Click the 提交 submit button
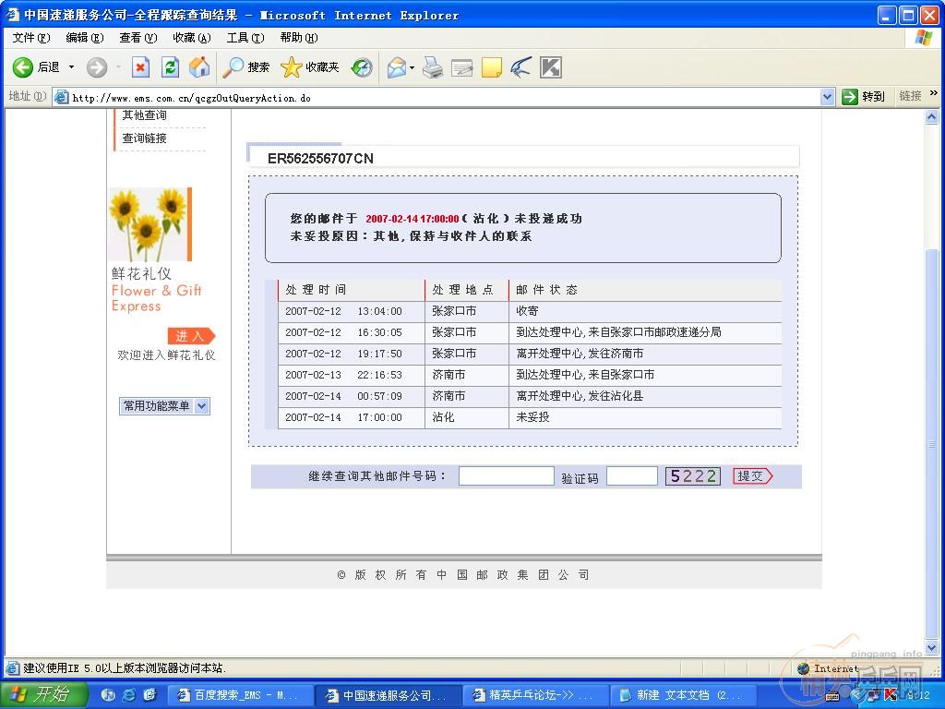Screen dimensions: 945x709 749,475
